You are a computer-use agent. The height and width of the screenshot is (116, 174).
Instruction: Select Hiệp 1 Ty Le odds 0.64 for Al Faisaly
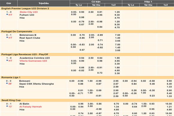pos(134,107)
